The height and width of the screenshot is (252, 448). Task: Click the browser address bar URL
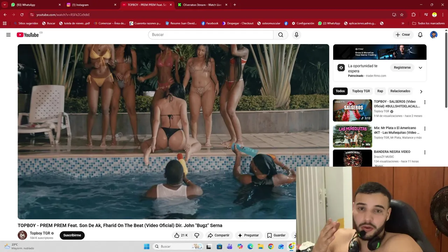tap(63, 15)
